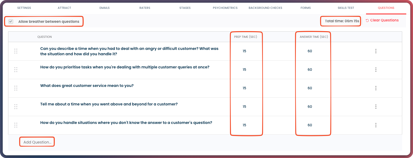
Task: Go to the Skills Test tab
Action: tap(346, 8)
